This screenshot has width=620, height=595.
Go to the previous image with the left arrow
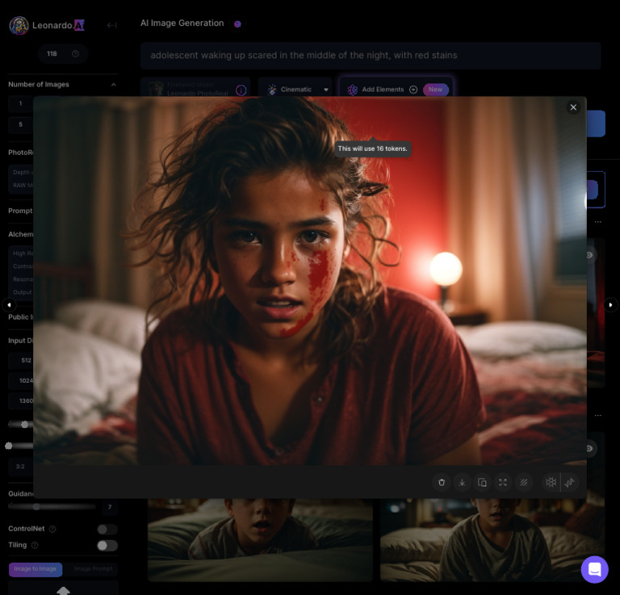(9, 305)
